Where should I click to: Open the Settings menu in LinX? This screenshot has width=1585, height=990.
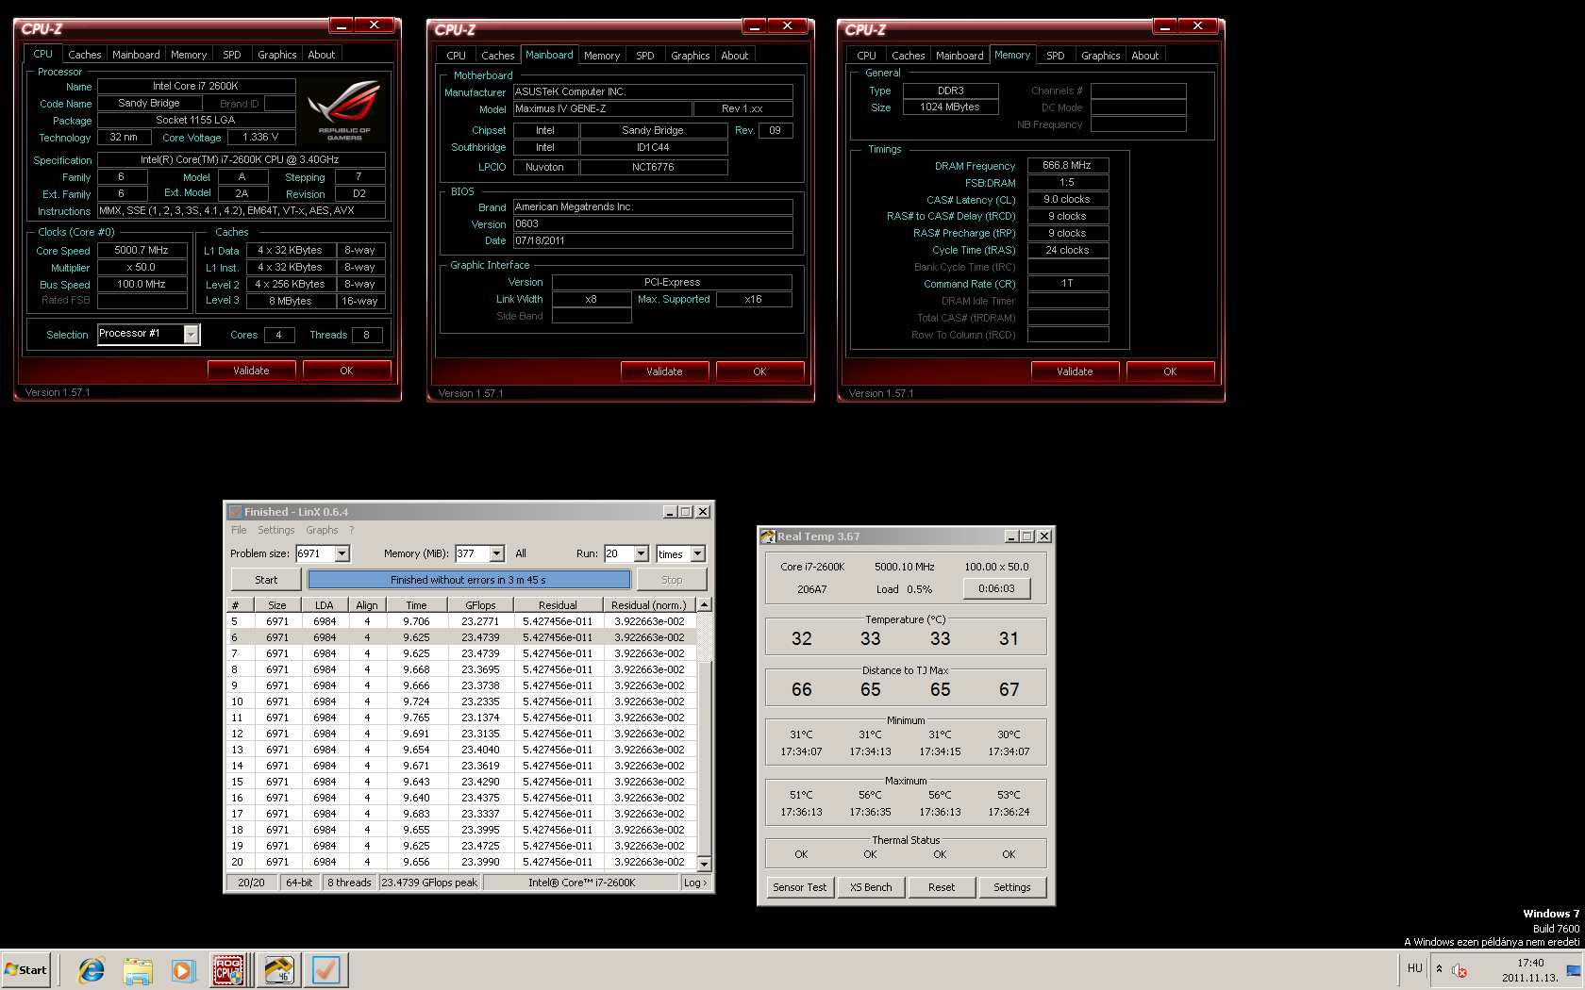pyautogui.click(x=276, y=530)
